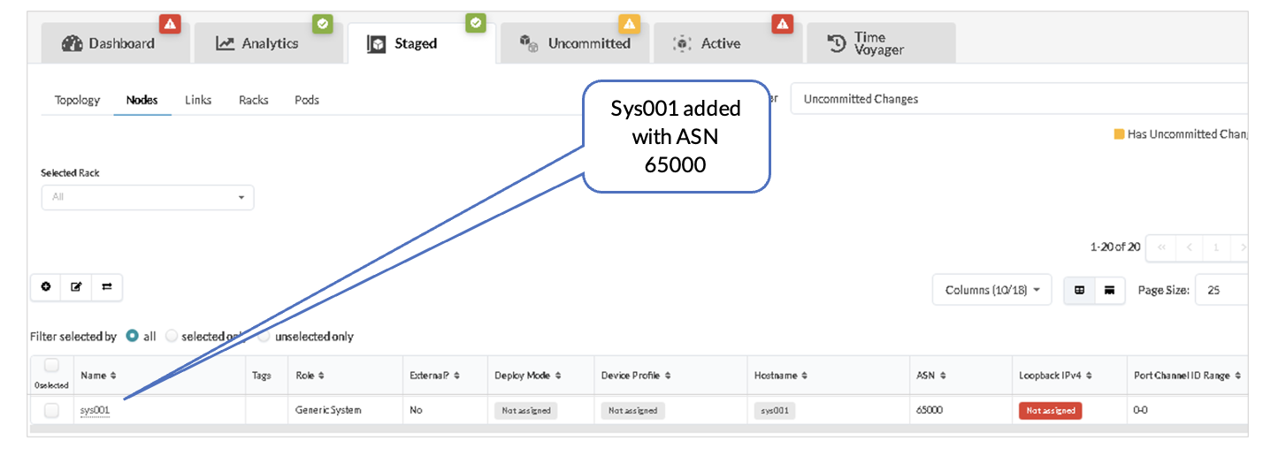Toggle the select-all header checkbox
The height and width of the screenshot is (456, 1286).
[x=51, y=366]
